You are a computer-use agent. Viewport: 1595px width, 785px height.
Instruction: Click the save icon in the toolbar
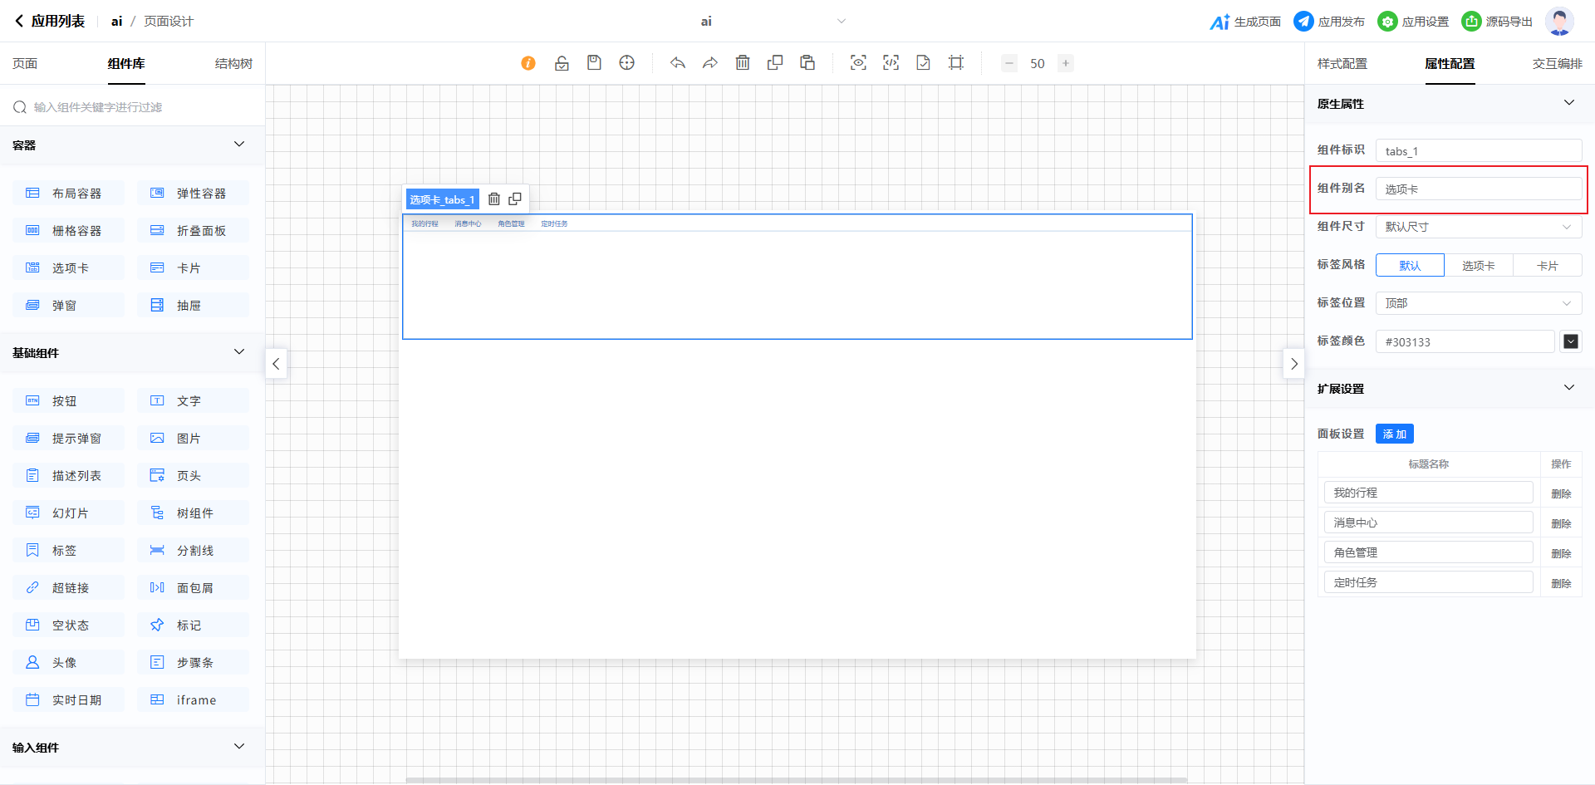594,63
